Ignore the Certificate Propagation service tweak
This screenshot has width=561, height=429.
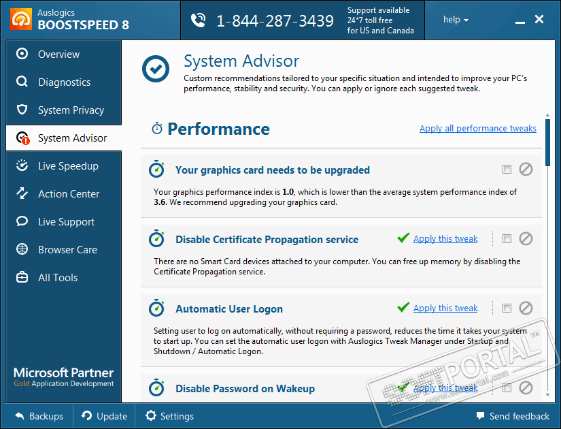(x=526, y=239)
